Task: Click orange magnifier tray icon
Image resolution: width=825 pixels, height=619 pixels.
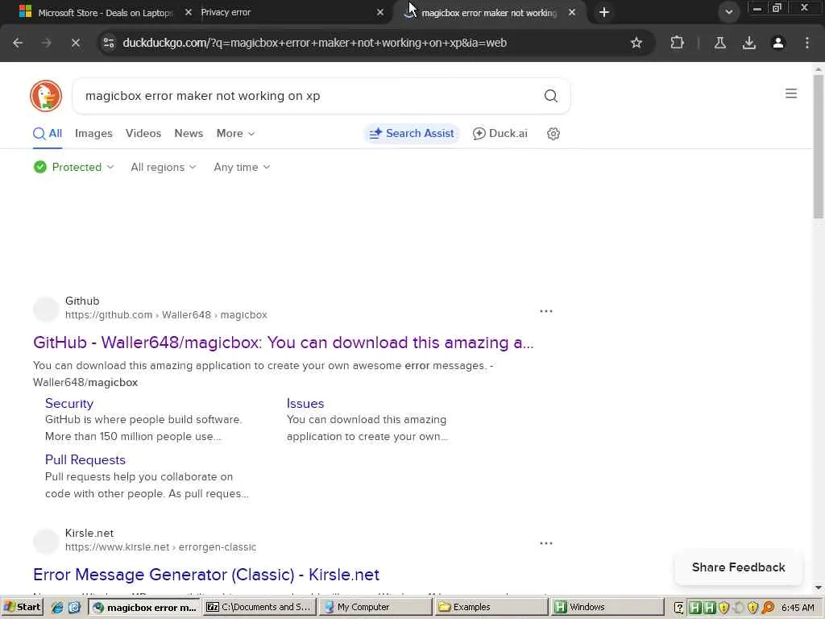Action: (x=768, y=608)
